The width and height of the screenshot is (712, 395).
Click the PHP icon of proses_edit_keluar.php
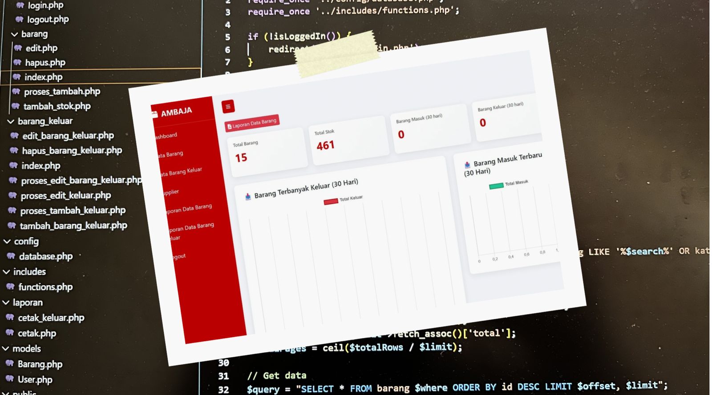point(13,196)
